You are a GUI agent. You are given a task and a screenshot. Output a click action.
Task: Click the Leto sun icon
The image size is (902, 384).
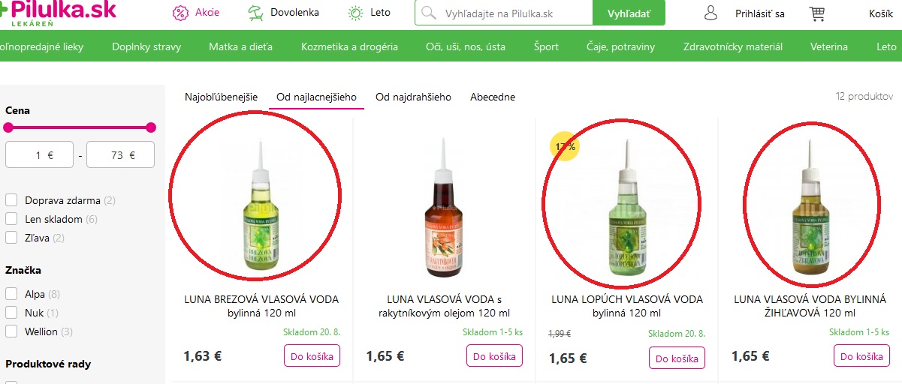pos(355,13)
